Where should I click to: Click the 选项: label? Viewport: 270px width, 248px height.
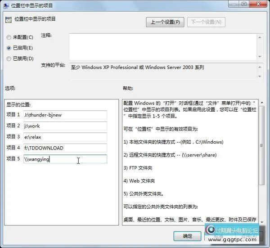click(10, 88)
